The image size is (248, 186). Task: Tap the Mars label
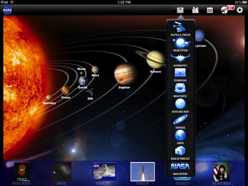95,75
